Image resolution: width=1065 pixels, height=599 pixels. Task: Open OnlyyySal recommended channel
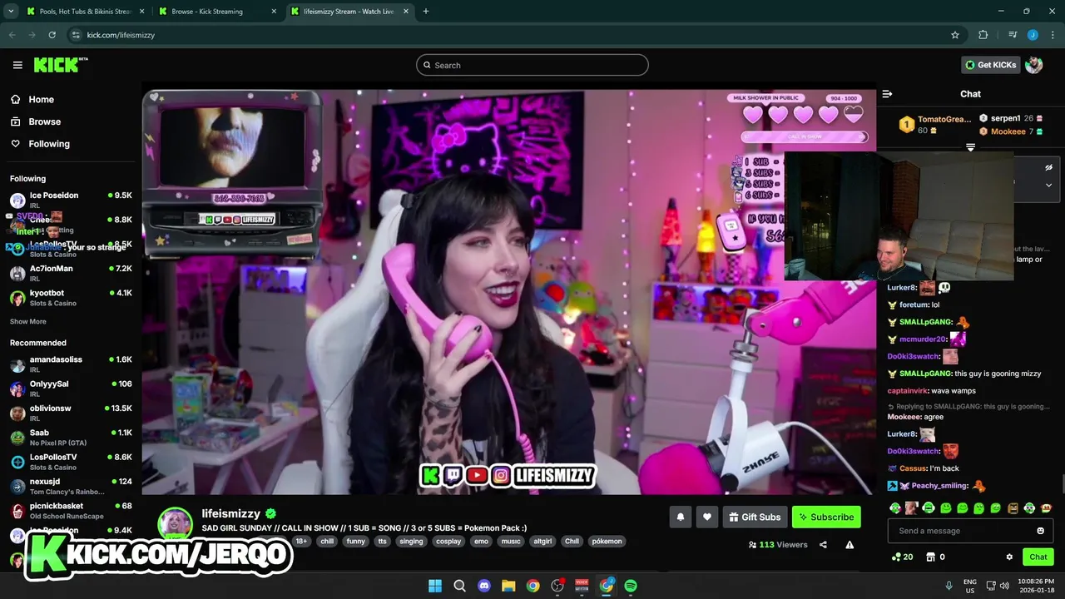71,389
